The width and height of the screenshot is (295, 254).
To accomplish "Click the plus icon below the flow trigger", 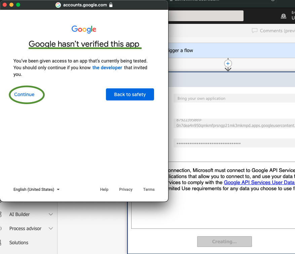I will tap(228, 63).
